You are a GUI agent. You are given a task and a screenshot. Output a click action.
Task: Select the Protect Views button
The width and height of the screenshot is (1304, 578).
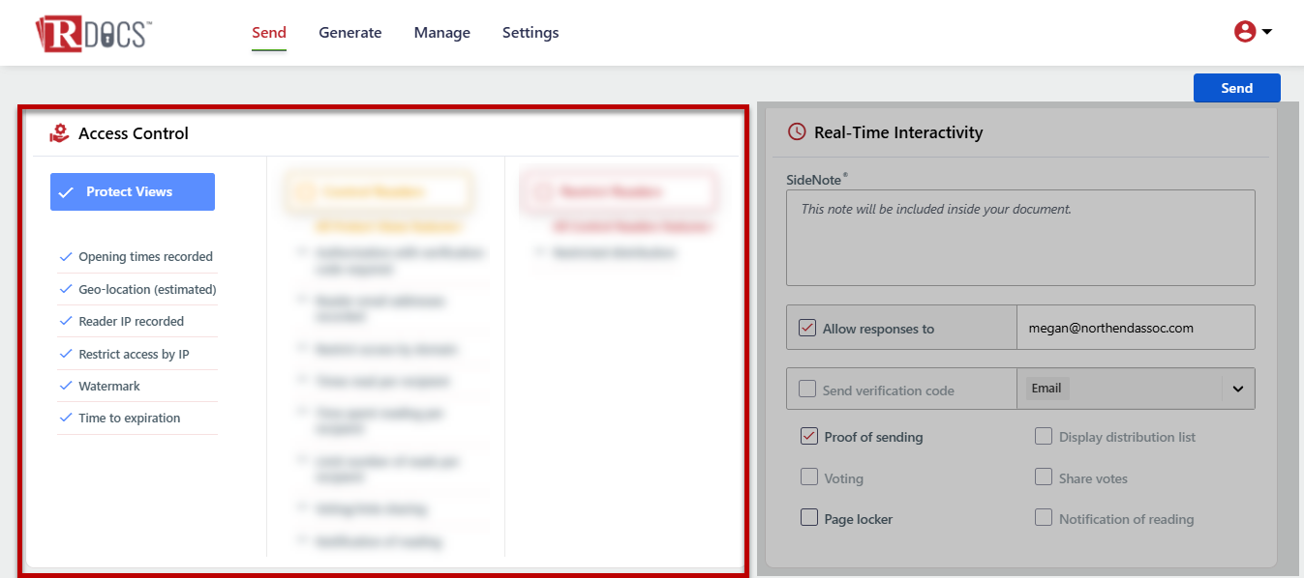pos(133,191)
